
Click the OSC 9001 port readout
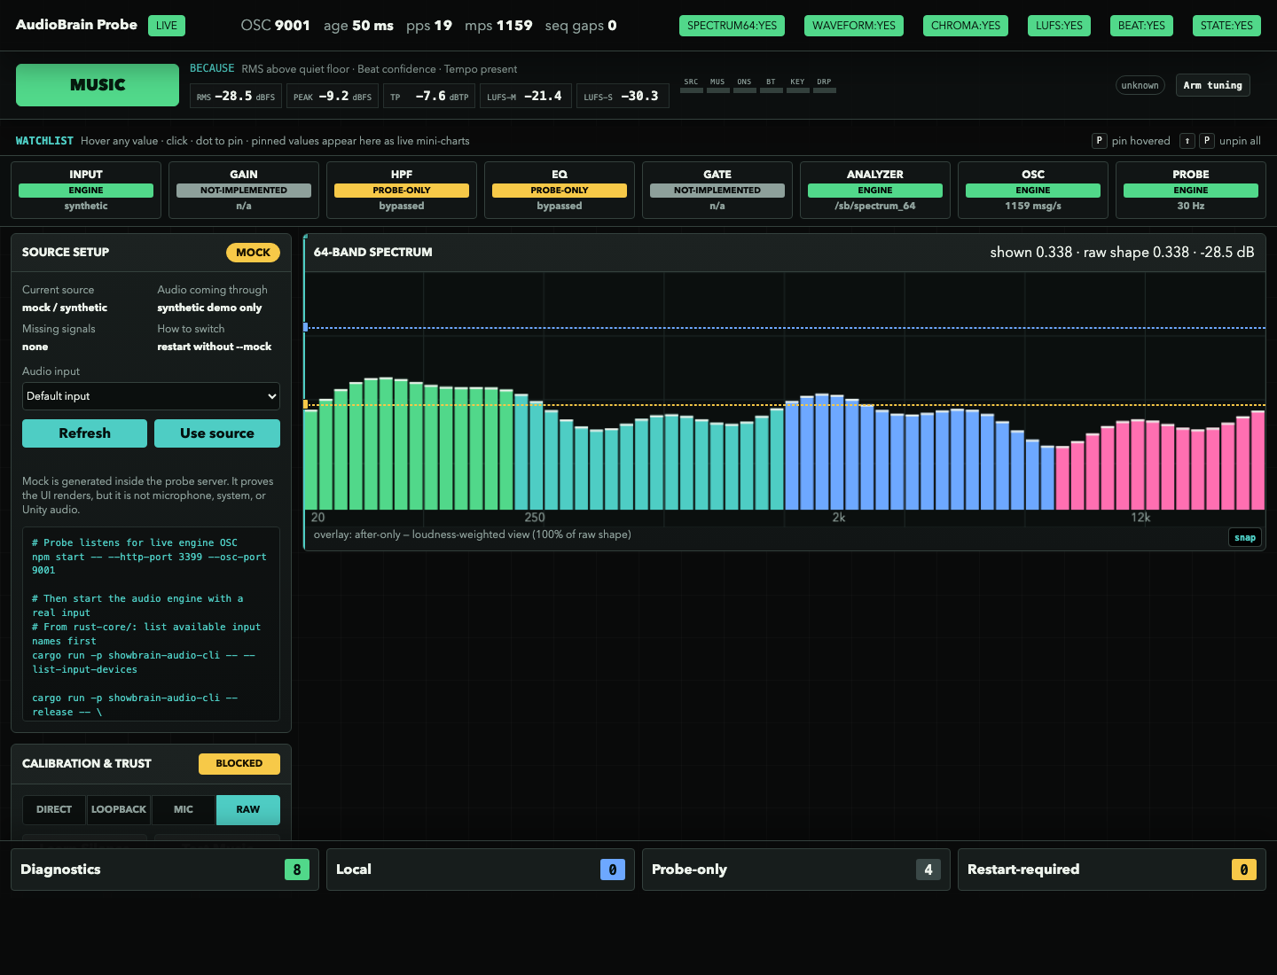[x=276, y=26]
